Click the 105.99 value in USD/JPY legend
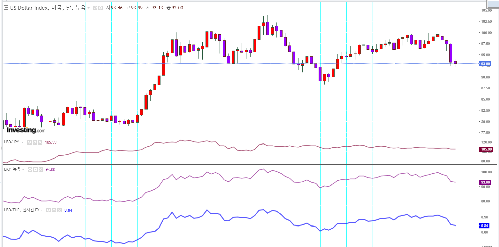 51,142
